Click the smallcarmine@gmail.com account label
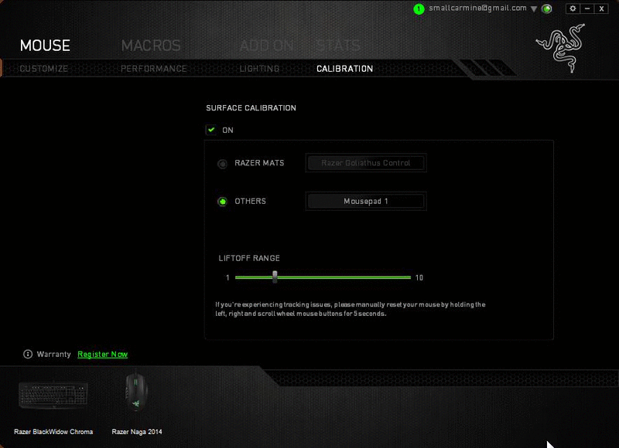619x448 pixels. [x=477, y=8]
